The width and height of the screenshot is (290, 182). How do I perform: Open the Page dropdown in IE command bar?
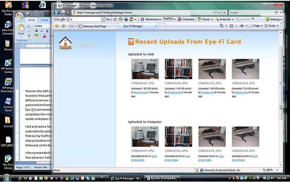pos(256,26)
